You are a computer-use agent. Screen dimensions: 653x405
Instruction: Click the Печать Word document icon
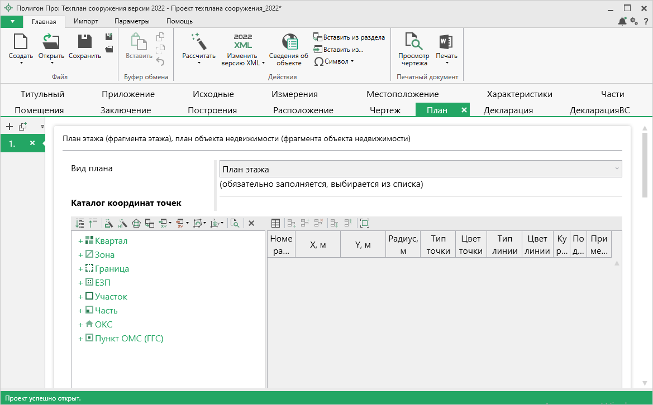[x=446, y=42]
